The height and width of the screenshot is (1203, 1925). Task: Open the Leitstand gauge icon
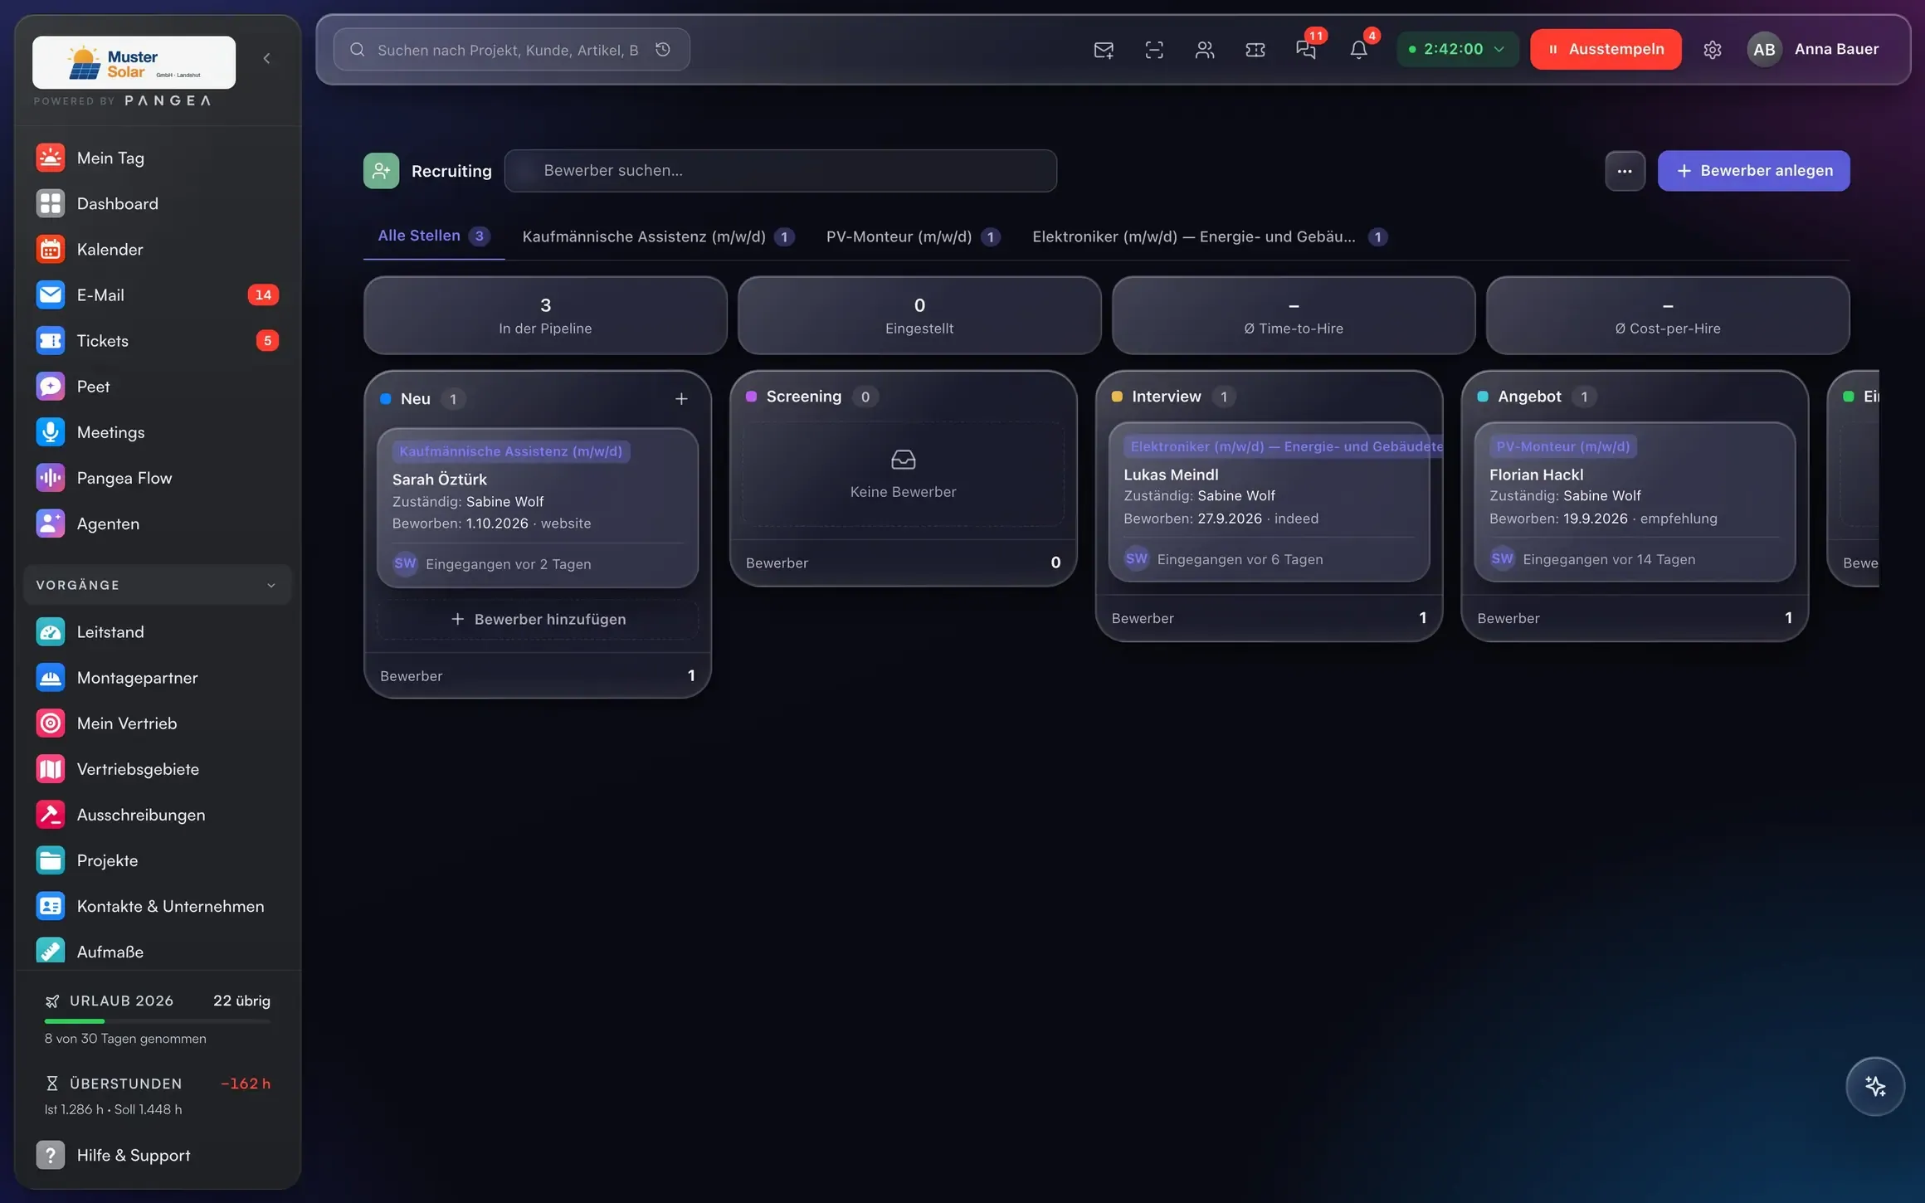tap(50, 632)
